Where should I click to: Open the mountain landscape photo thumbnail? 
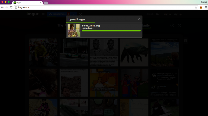pyautogui.click(x=165, y=52)
